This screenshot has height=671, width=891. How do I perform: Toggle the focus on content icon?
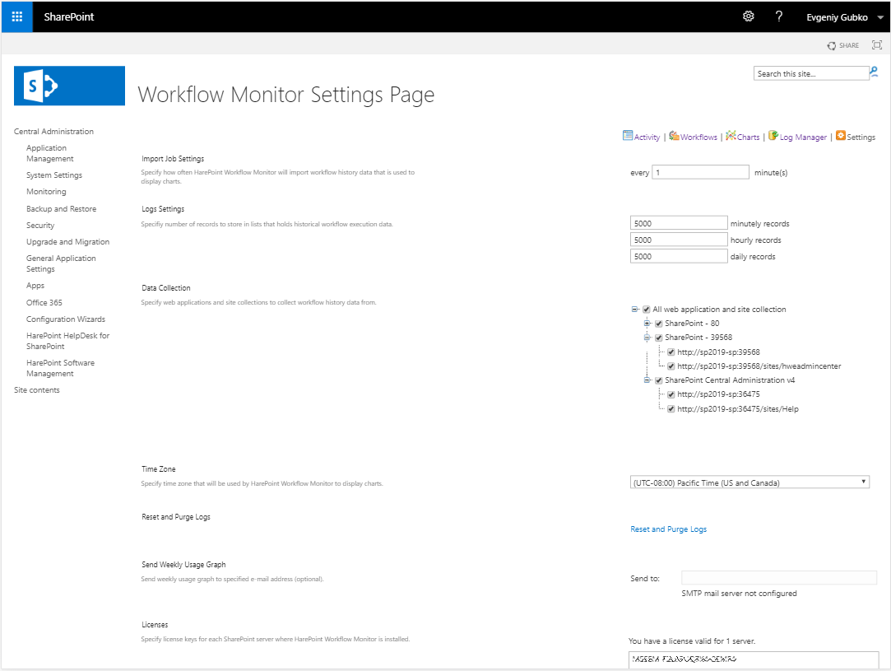tap(876, 45)
